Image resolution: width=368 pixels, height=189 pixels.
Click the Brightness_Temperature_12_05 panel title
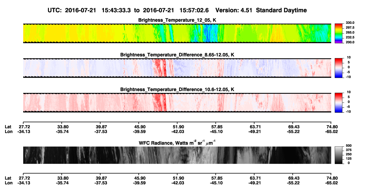pyautogui.click(x=177, y=20)
